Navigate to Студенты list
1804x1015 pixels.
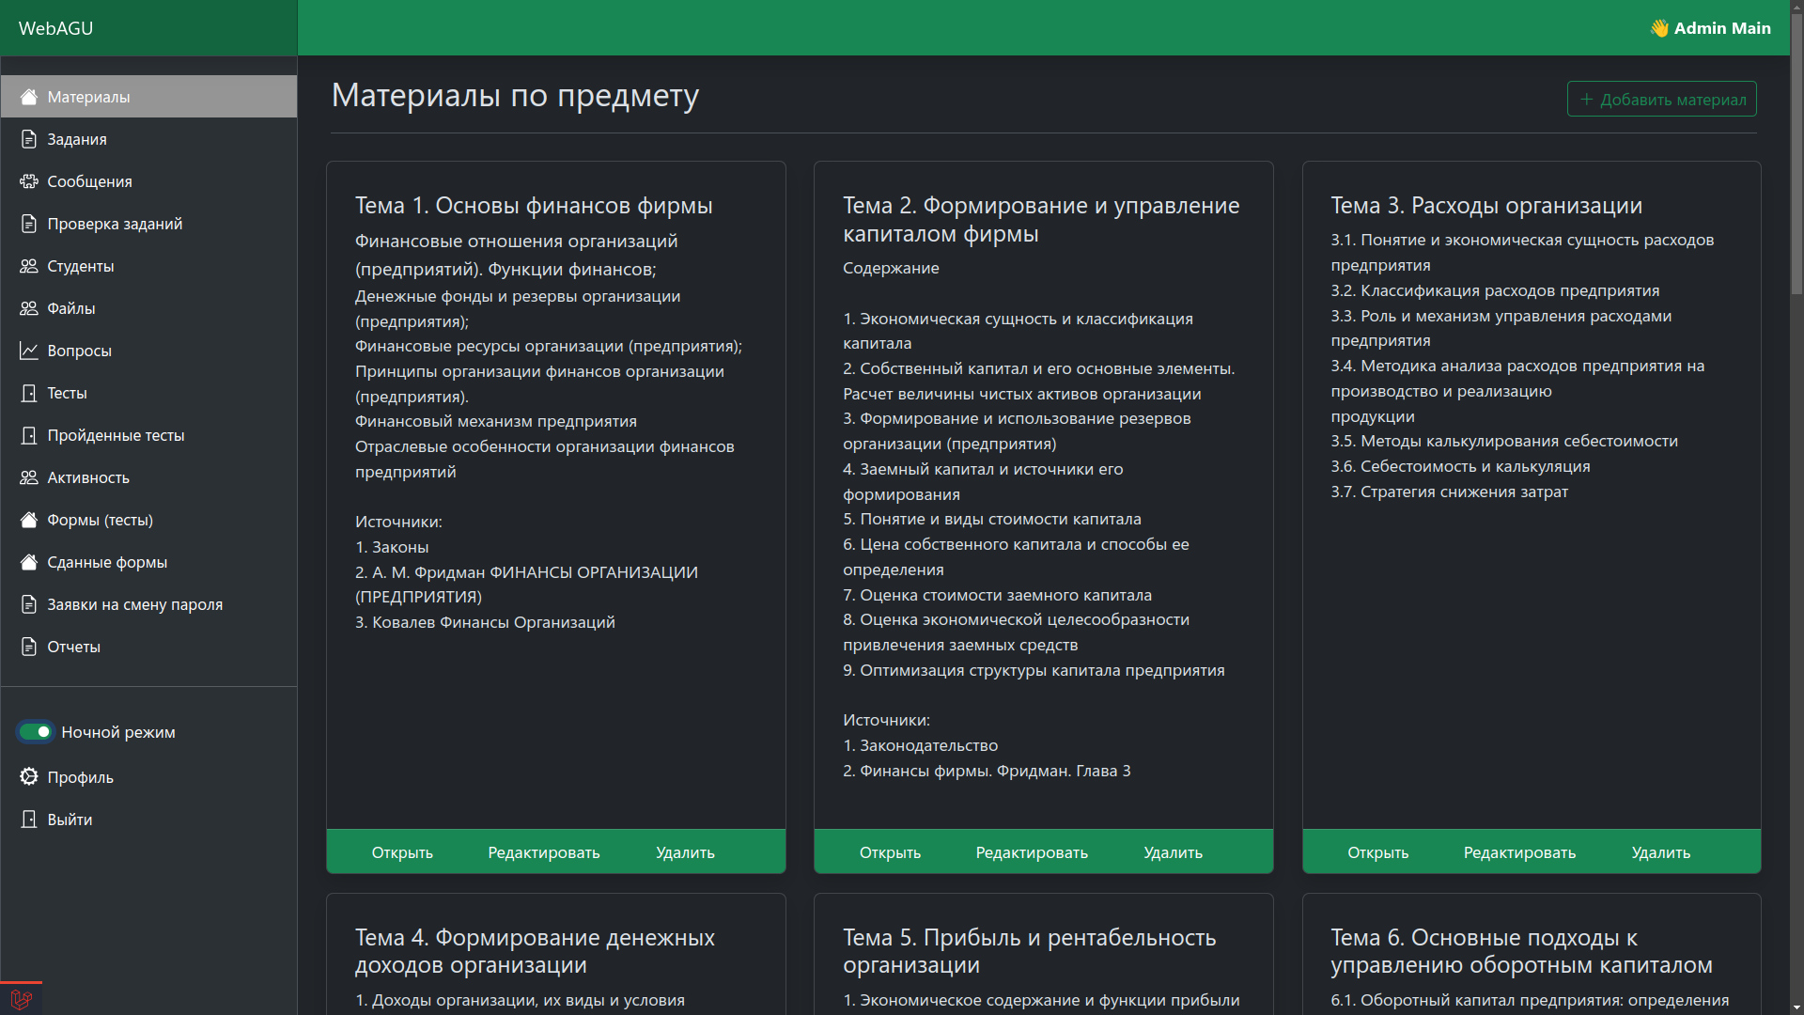pos(148,266)
